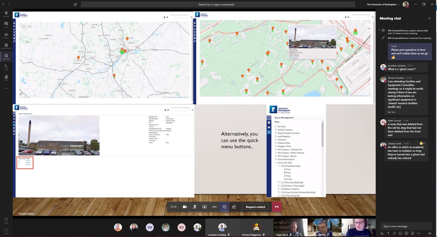Select LG Floor under Trent Building
The height and width of the screenshot is (237, 437).
tap(288, 179)
